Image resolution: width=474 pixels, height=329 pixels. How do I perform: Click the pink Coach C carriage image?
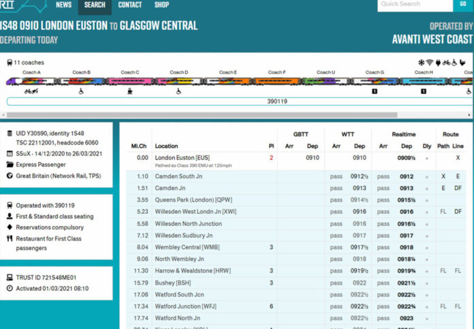click(x=130, y=81)
